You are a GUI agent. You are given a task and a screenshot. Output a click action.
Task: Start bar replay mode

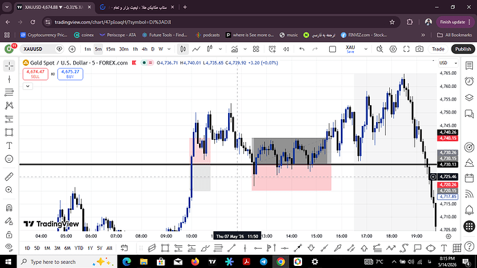pyautogui.click(x=286, y=49)
